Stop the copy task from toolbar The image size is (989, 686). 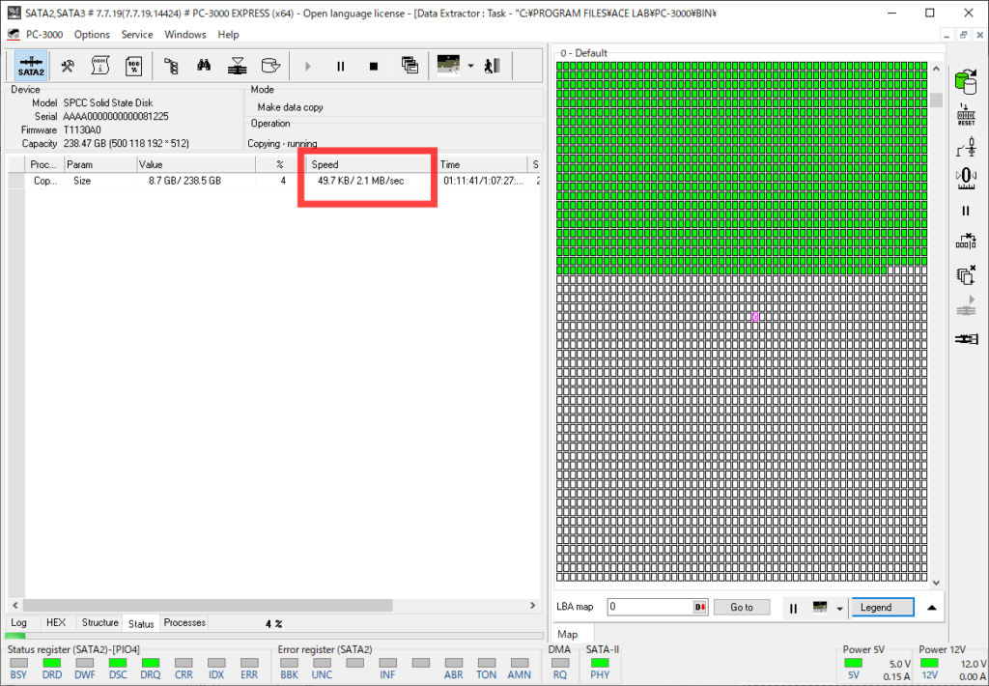(374, 66)
